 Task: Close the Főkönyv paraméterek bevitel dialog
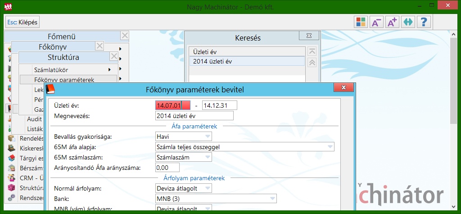pos(343,87)
